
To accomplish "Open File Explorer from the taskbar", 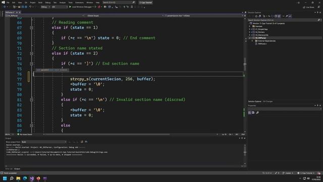I will [18, 178].
